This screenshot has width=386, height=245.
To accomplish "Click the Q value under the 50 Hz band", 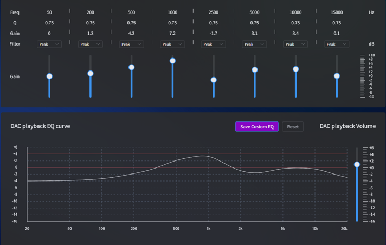I will point(49,23).
